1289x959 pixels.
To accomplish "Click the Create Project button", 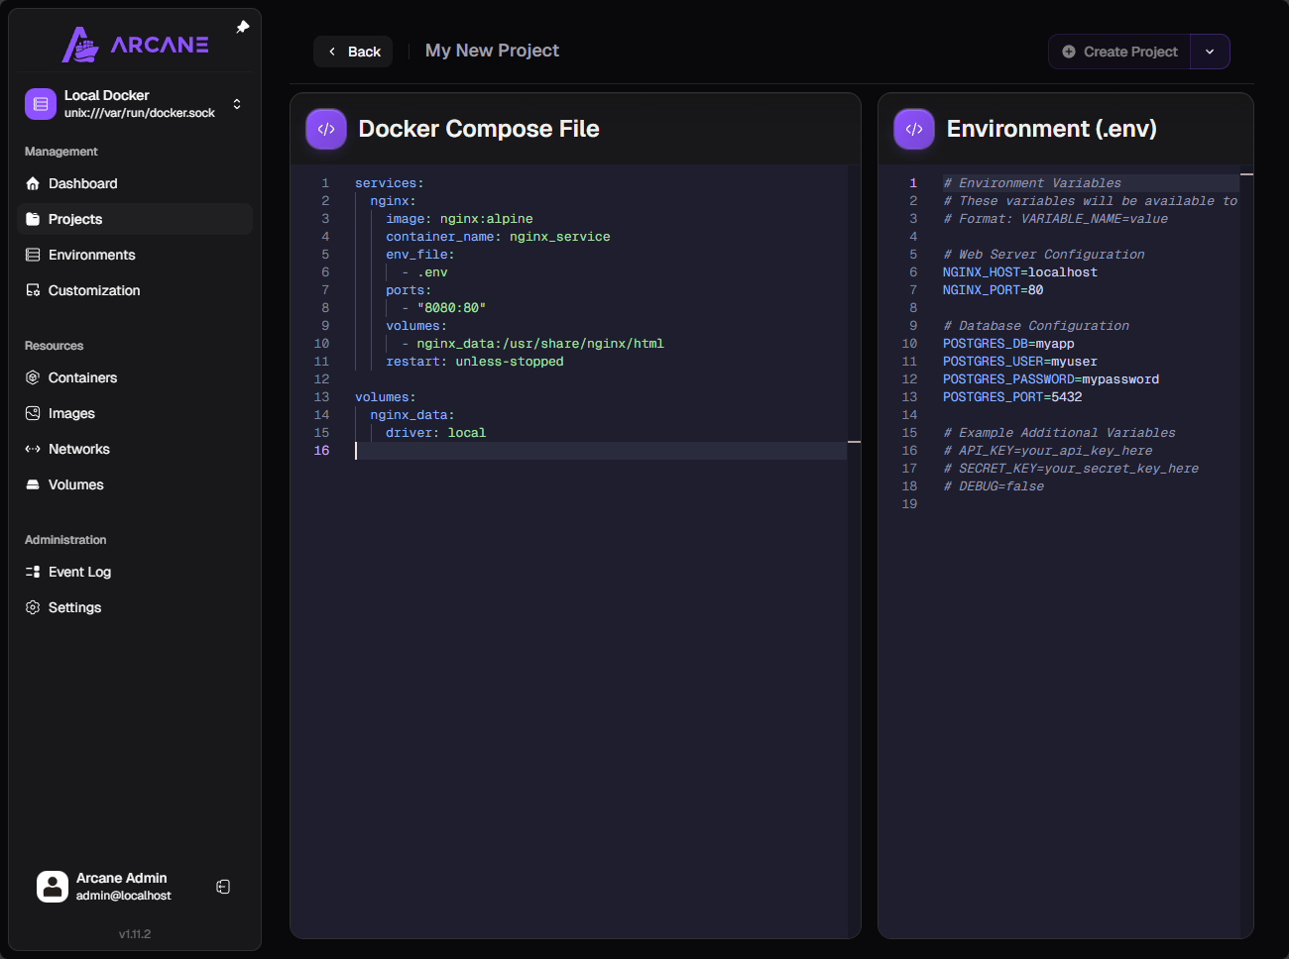I will pyautogui.click(x=1119, y=52).
